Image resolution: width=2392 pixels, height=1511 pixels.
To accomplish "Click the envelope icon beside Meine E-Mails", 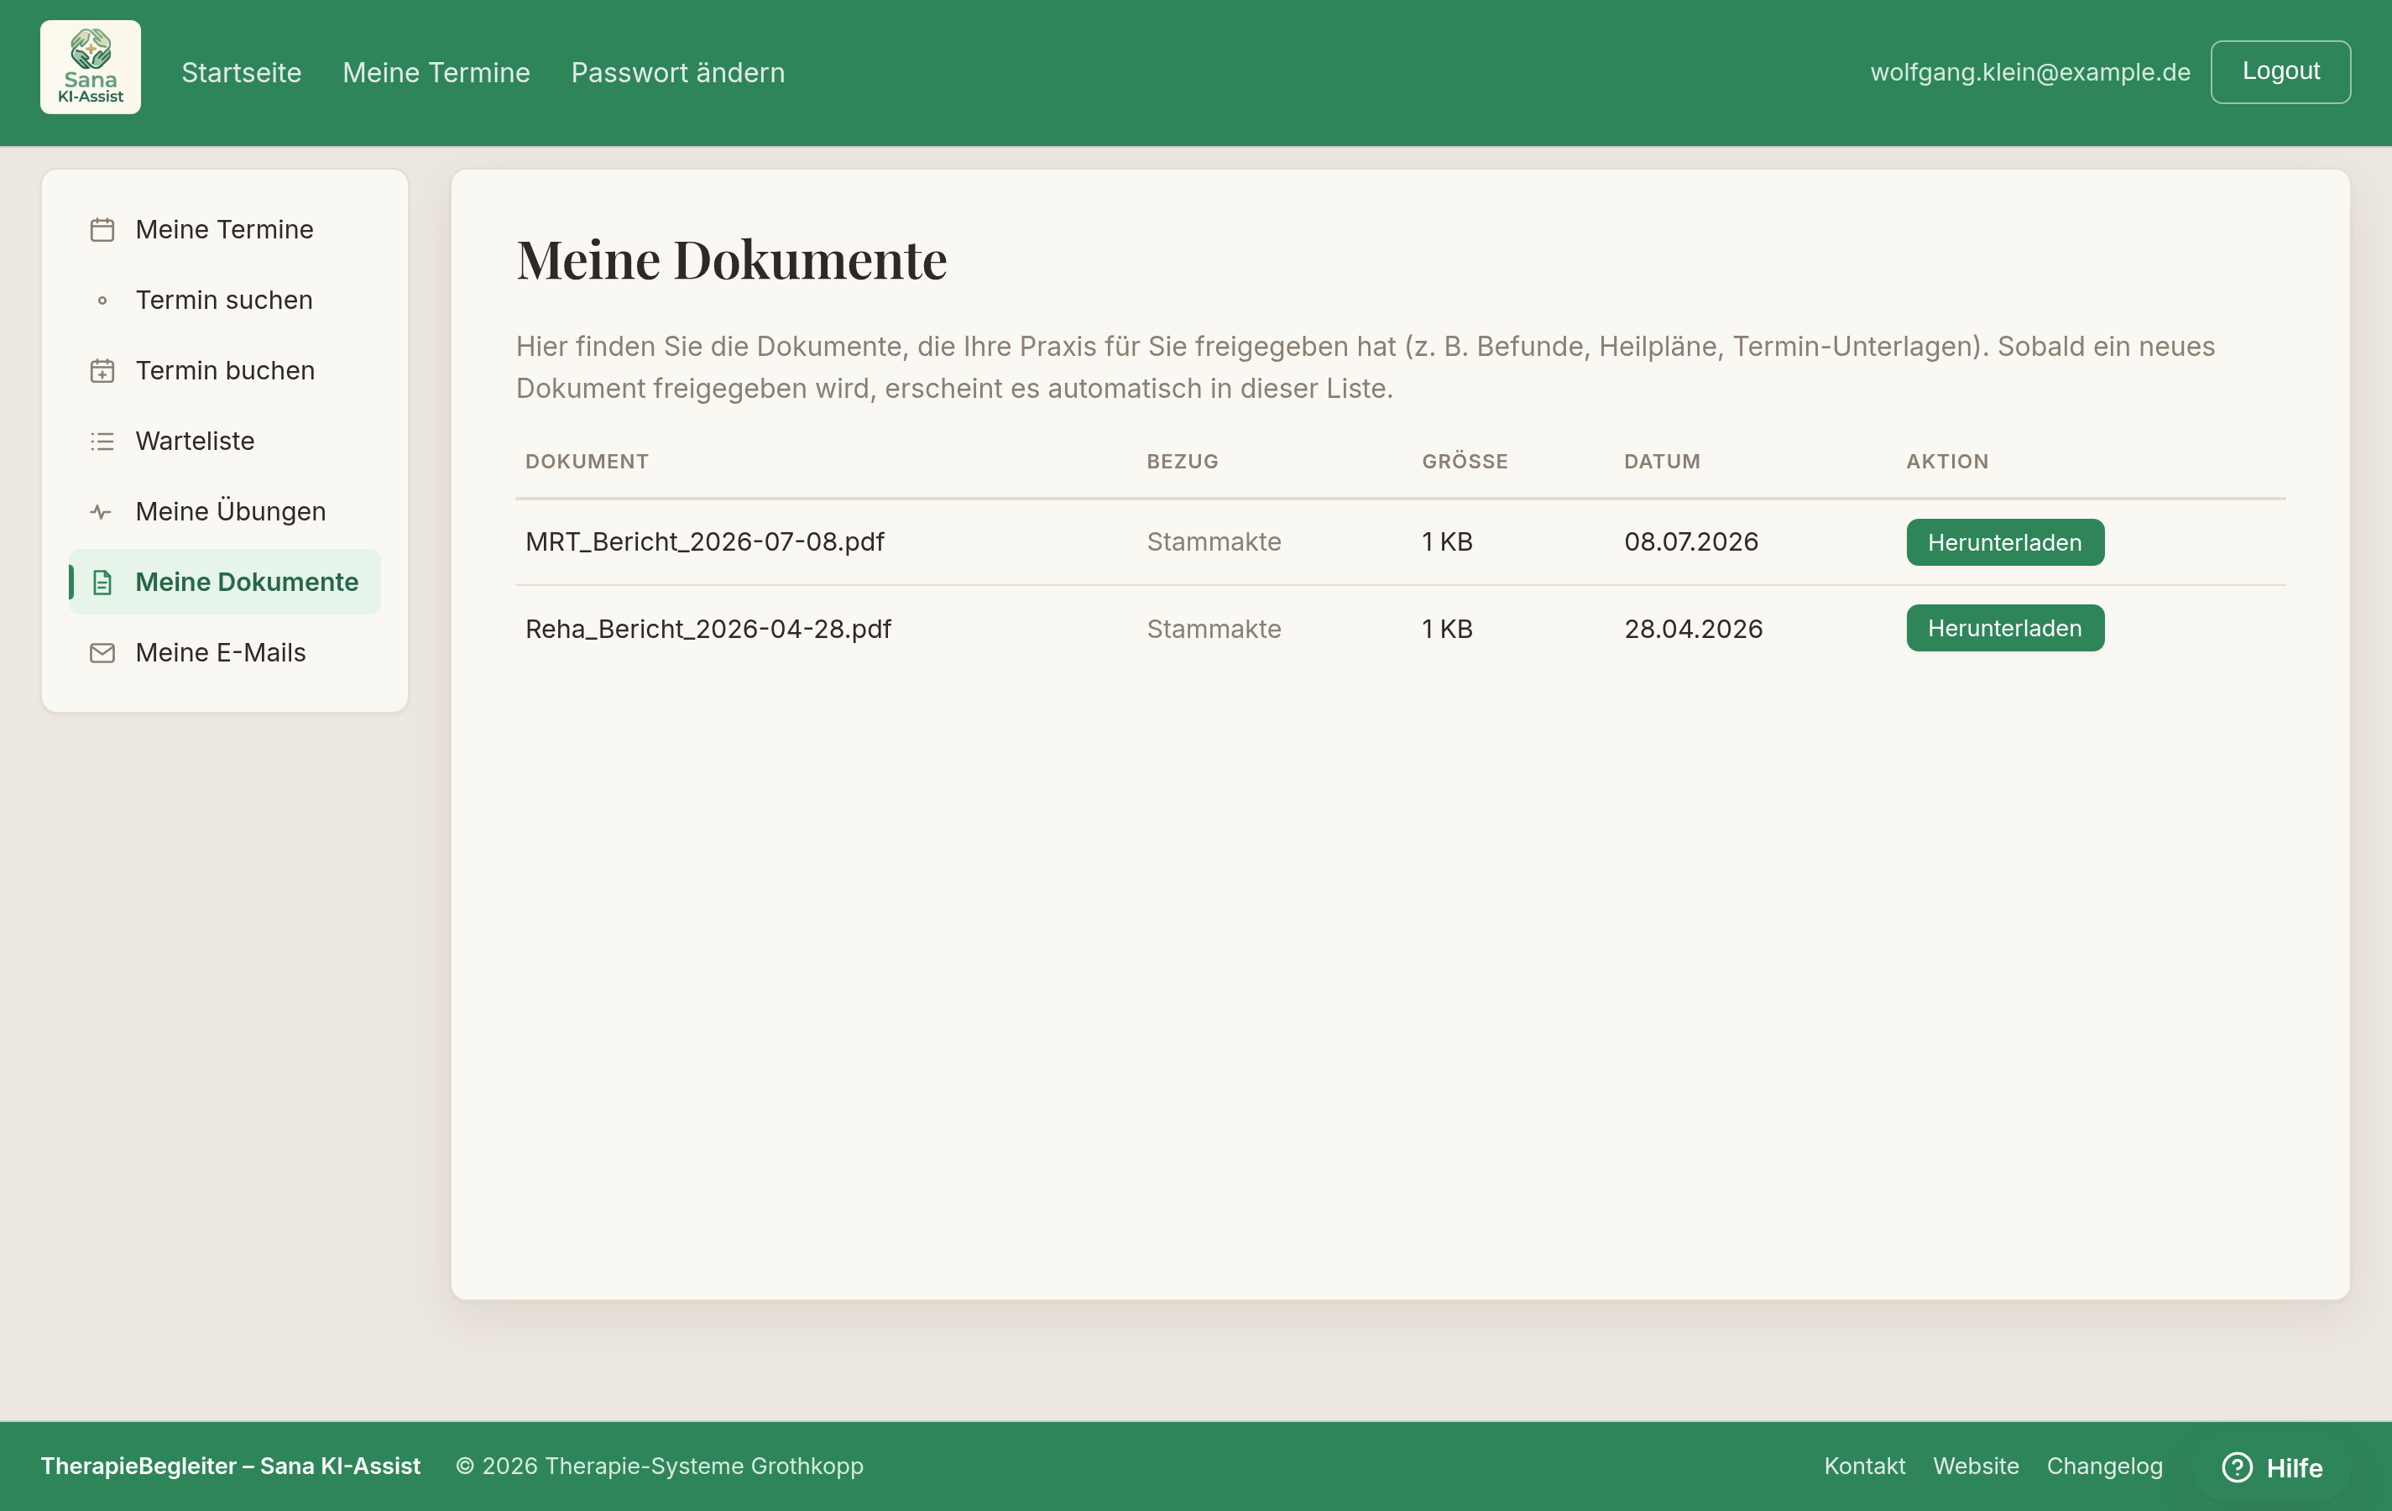I will point(102,653).
